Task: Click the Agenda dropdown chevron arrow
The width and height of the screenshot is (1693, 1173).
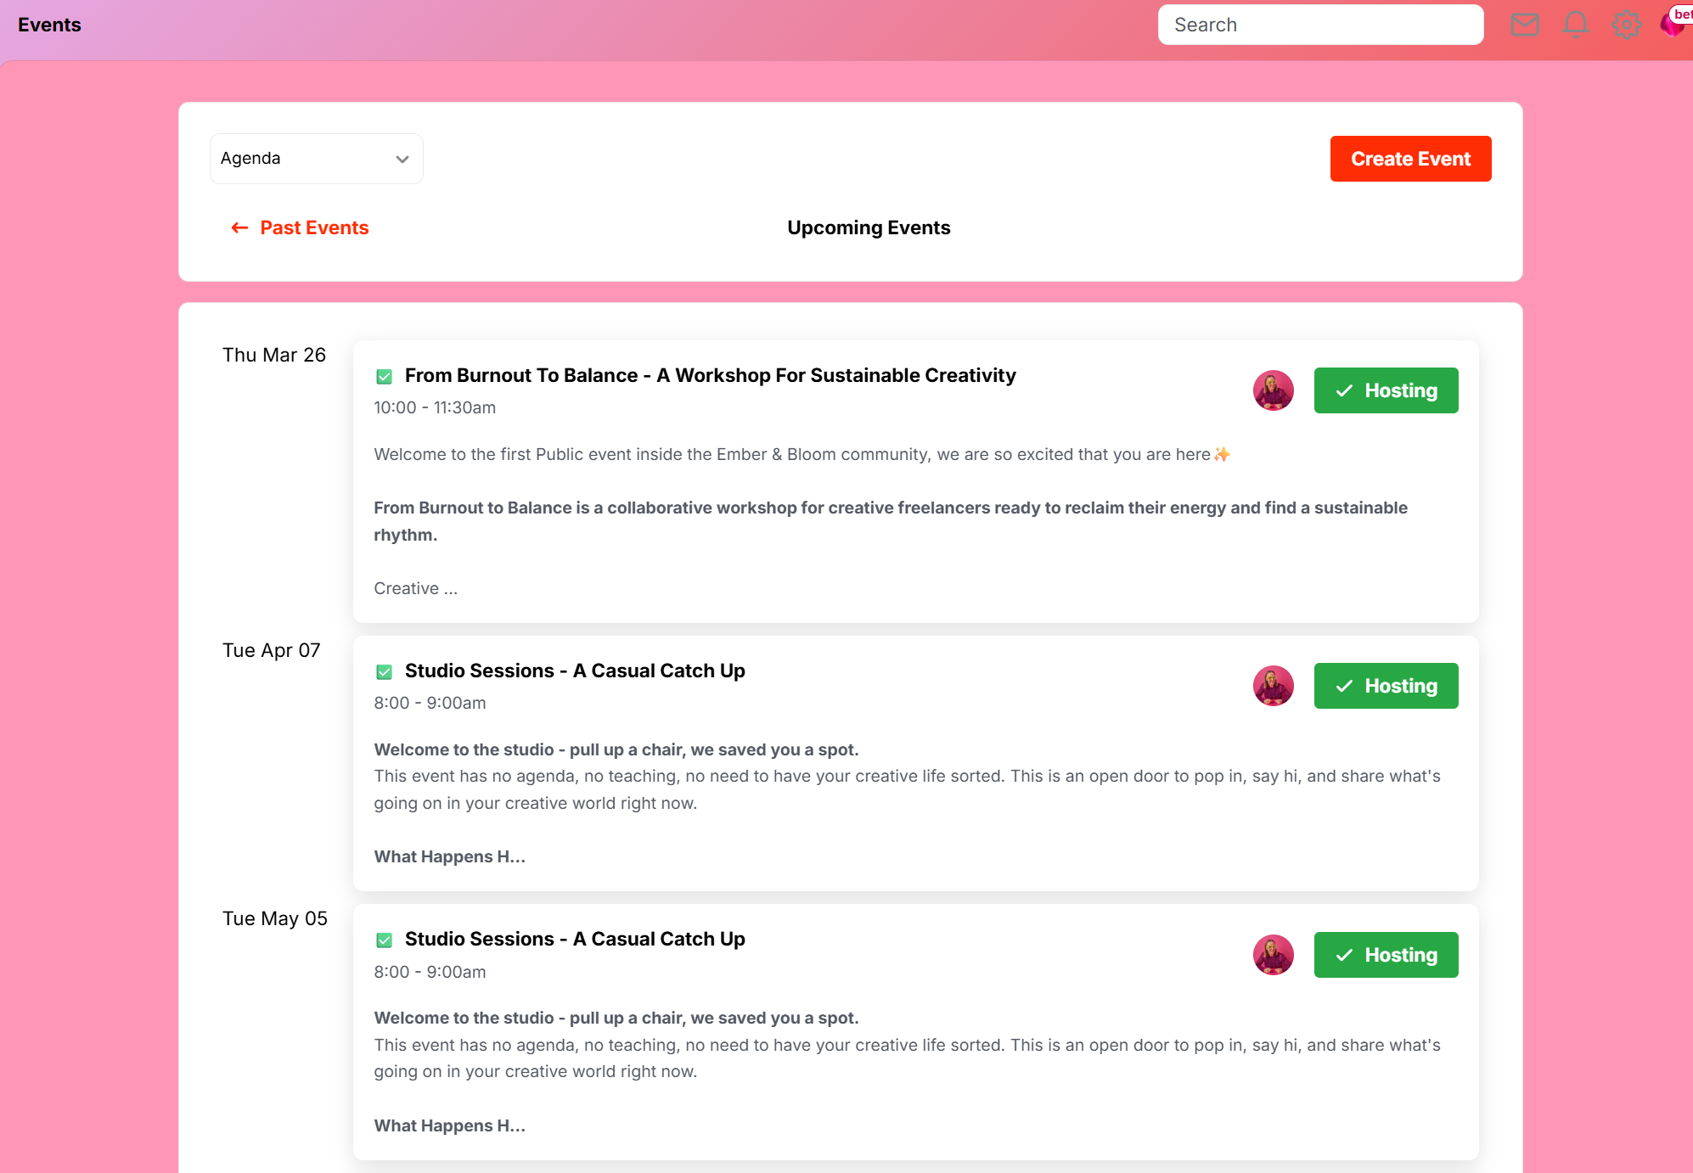Action: tap(402, 159)
